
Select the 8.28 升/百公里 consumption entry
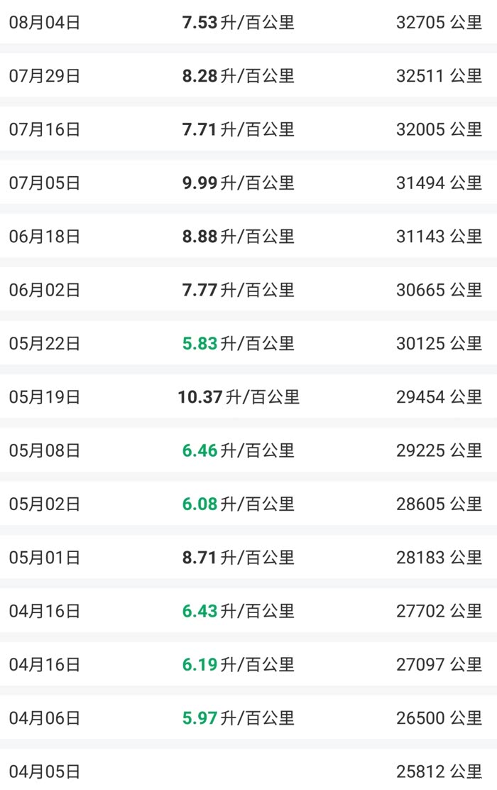238,76
